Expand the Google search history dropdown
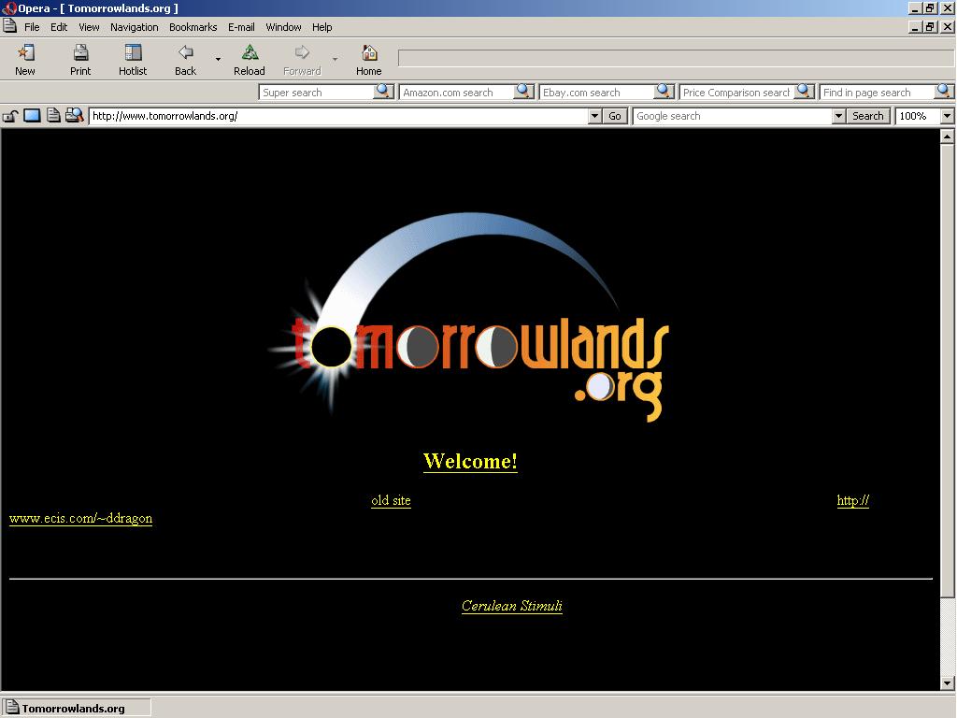Screen dimensions: 957x718 (838, 116)
